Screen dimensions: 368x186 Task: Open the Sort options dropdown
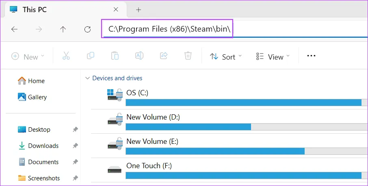pos(225,57)
